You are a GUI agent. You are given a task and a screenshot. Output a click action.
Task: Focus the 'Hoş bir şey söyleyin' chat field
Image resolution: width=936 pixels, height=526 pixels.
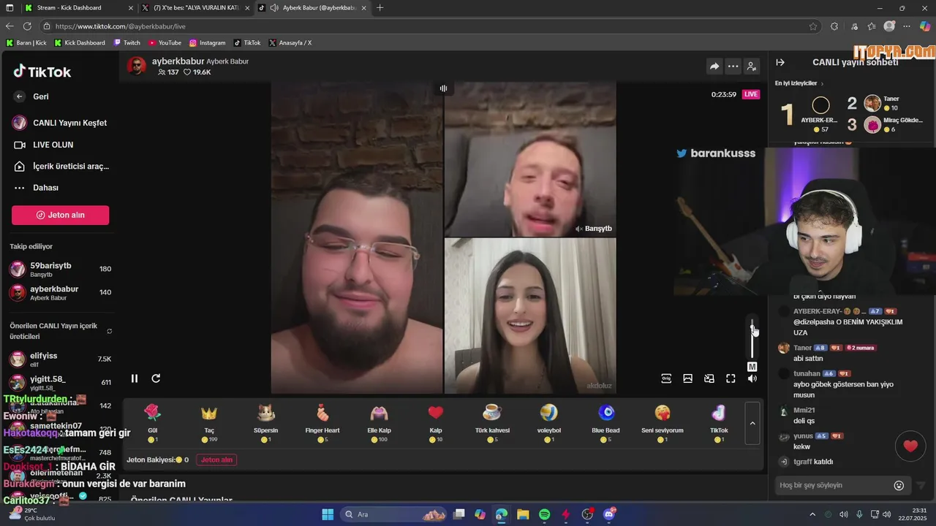pyautogui.click(x=834, y=485)
